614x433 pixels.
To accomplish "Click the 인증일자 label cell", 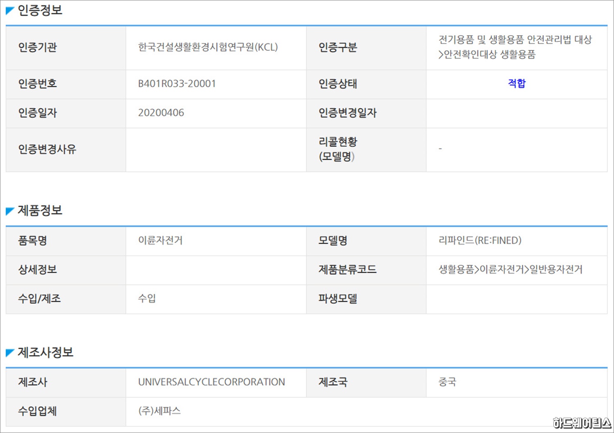I will pyautogui.click(x=66, y=113).
